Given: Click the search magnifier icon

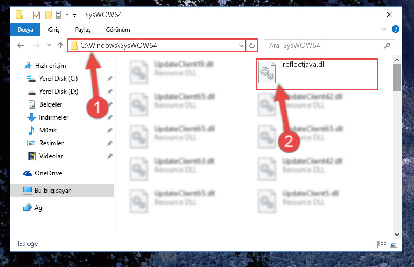Looking at the screenshot, I should tap(387, 45).
